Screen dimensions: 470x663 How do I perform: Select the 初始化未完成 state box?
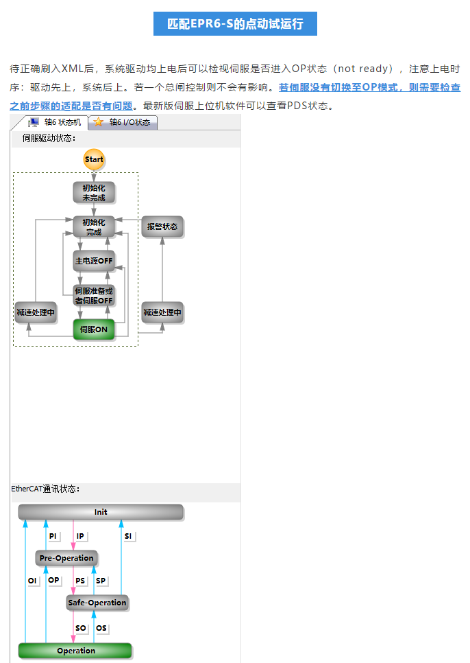tap(94, 193)
